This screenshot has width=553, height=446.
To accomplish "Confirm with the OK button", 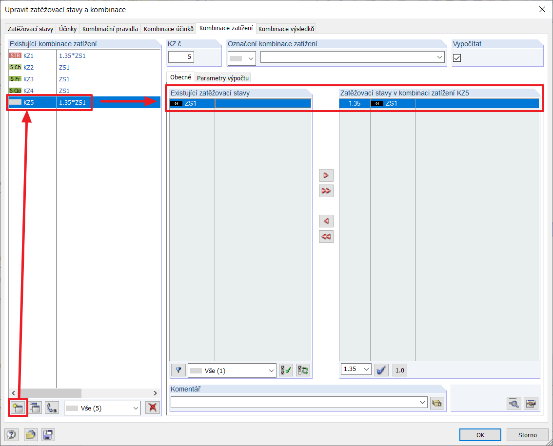I will click(480, 435).
